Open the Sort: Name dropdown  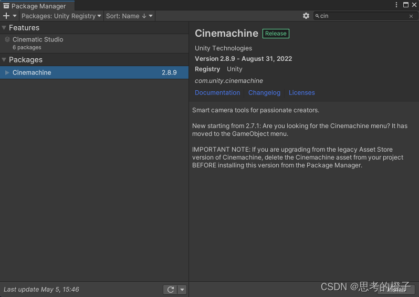129,16
